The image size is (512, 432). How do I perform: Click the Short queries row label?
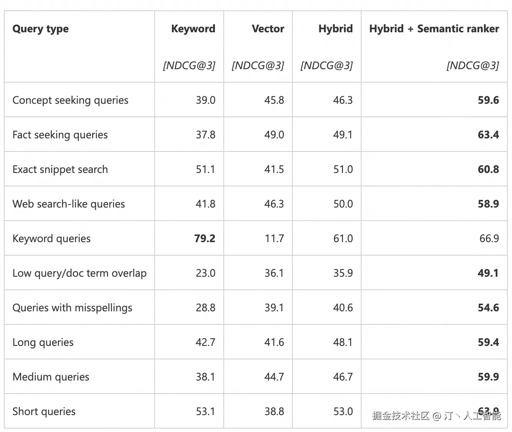44,412
